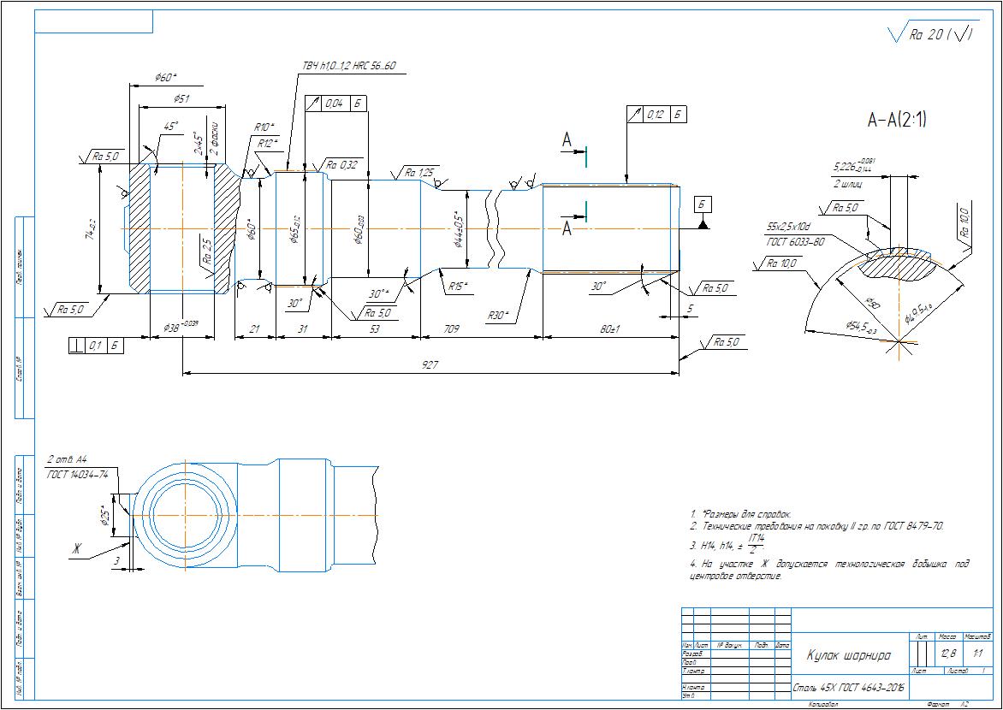Screen dimensions: 1003x710
Task: Select the 709 length dimension
Action: click(x=453, y=328)
